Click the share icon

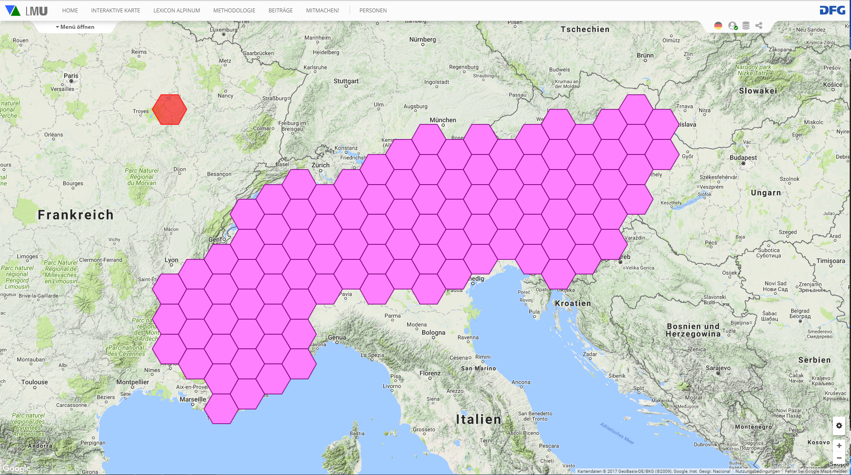click(759, 26)
